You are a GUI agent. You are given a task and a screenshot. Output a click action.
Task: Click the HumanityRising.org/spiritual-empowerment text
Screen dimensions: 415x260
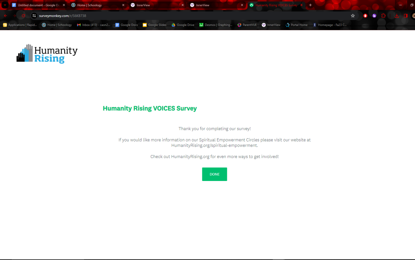point(214,145)
